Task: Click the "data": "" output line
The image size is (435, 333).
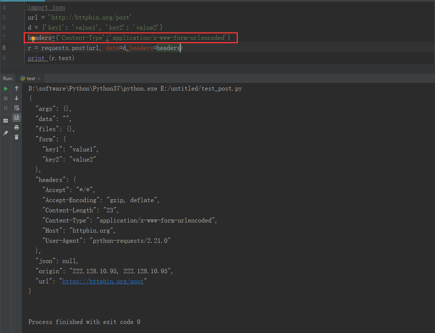Action: tap(53, 119)
